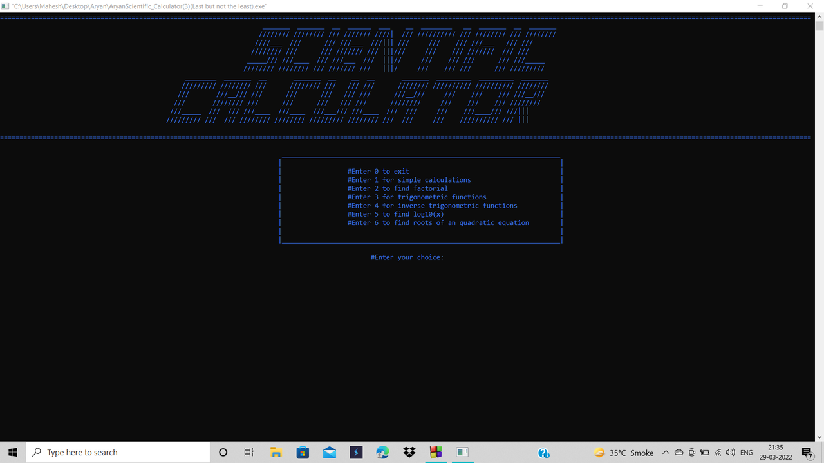Screen dimensions: 824x463
Task: Click the console scrollbar up arrow
Action: [x=819, y=17]
